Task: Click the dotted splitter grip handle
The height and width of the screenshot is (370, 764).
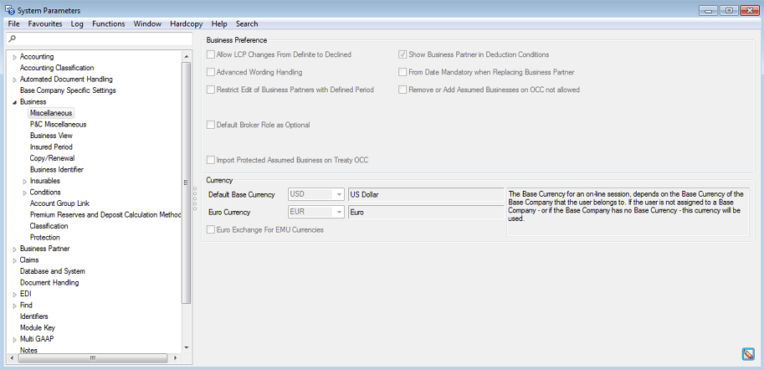Action: coord(195,199)
